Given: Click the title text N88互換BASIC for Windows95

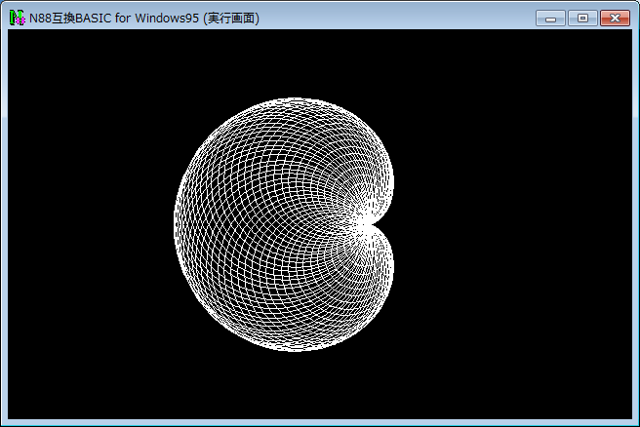Looking at the screenshot, I should pyautogui.click(x=114, y=19).
